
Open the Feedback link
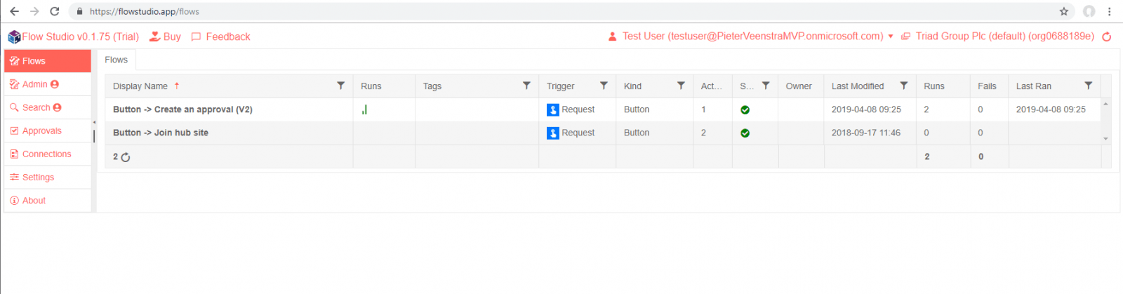point(221,36)
